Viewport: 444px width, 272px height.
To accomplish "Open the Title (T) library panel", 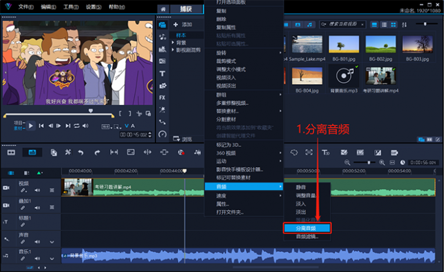I will pyautogui.click(x=162, y=73).
